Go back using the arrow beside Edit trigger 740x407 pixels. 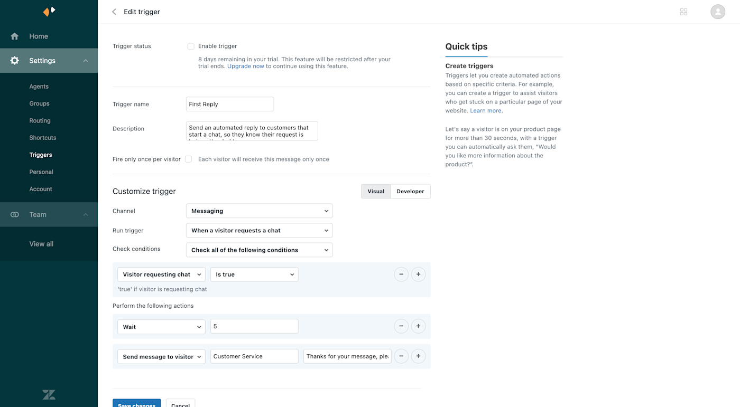point(114,12)
